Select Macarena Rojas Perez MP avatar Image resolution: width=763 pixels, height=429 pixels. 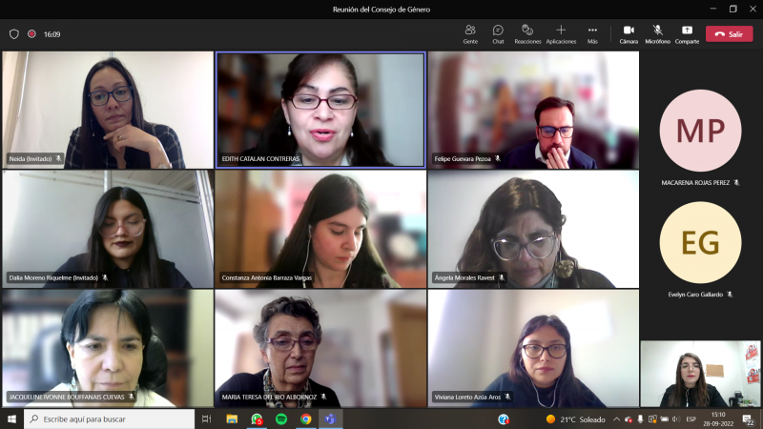point(700,131)
